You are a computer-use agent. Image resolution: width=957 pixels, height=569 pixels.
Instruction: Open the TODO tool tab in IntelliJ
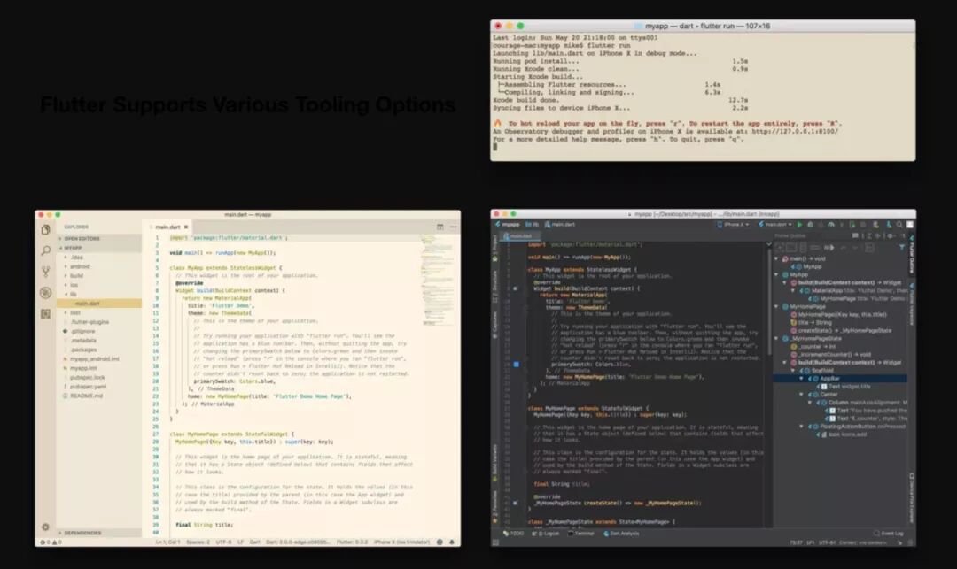514,533
